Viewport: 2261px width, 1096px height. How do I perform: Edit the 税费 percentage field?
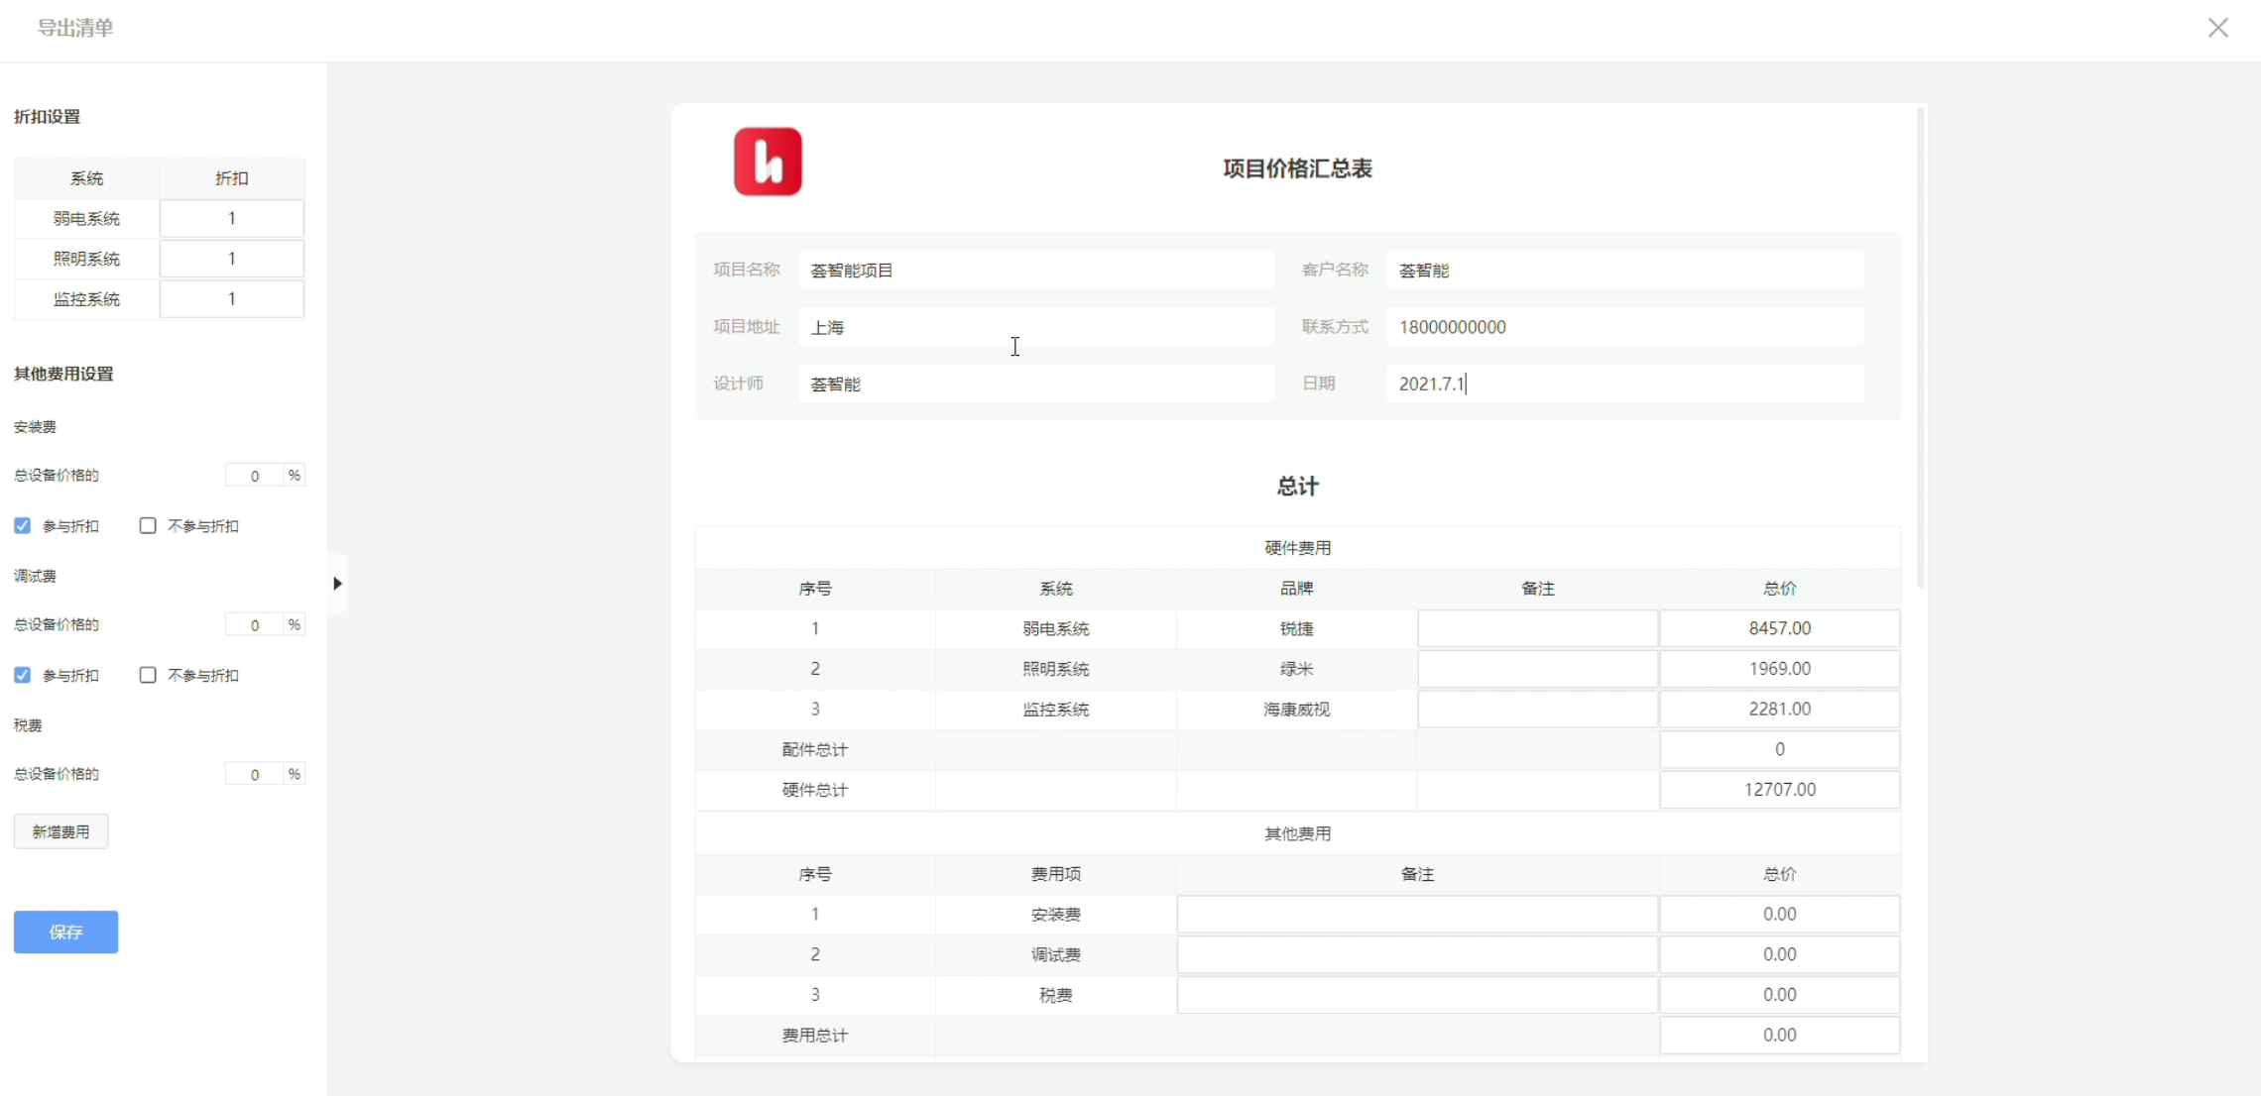coord(255,775)
